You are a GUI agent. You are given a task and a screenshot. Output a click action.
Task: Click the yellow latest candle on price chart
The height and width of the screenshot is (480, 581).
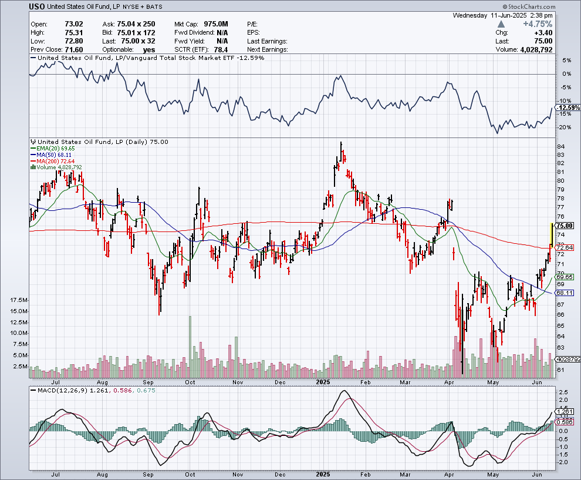click(x=552, y=235)
